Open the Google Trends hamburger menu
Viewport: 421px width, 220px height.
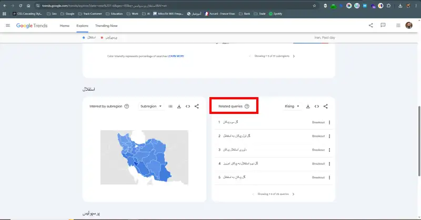pyautogui.click(x=7, y=25)
